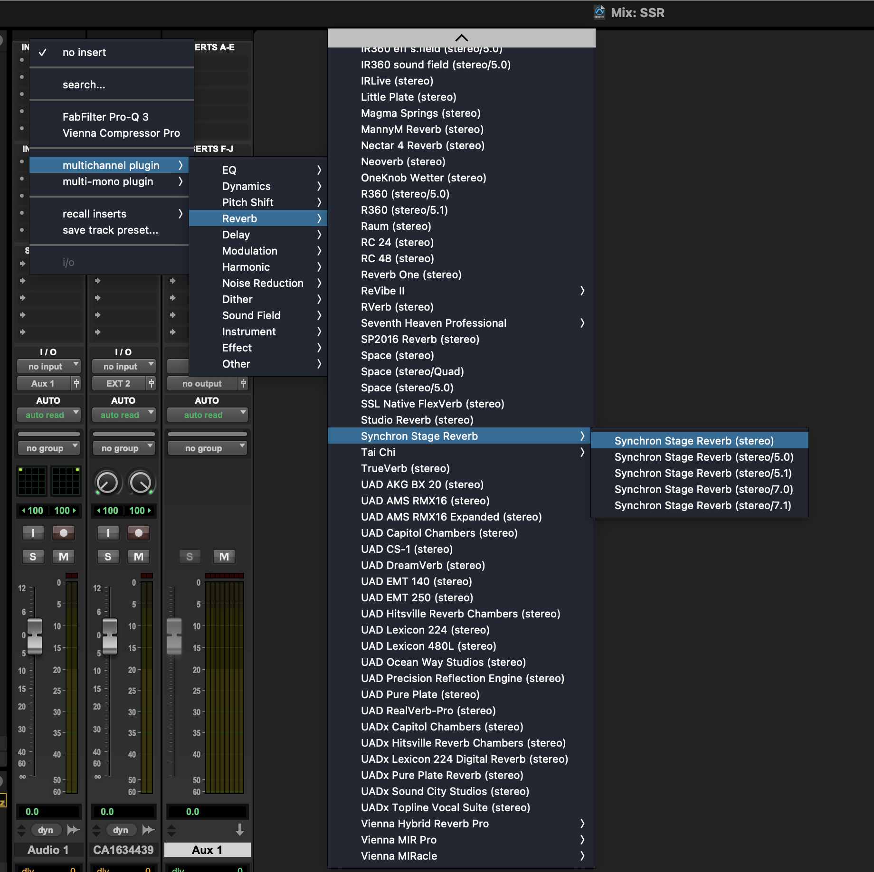This screenshot has width=874, height=872.
Task: Expand Vienna MIR Pro submenu
Action: click(x=462, y=840)
